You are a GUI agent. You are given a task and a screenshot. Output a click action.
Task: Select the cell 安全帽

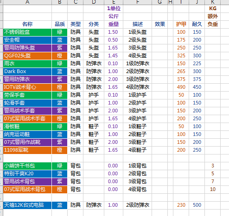coord(27,40)
